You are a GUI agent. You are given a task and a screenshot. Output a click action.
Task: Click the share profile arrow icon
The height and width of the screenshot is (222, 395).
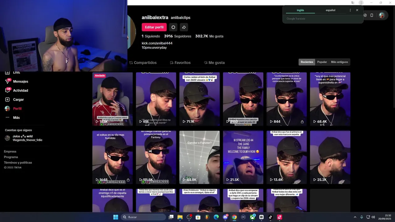[184, 27]
